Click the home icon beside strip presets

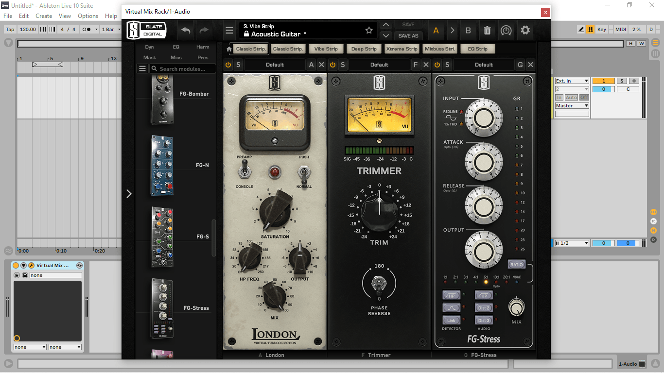(x=229, y=49)
